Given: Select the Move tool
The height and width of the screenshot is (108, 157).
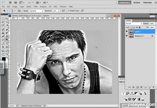Looking at the screenshot, I should (x=7, y=19).
